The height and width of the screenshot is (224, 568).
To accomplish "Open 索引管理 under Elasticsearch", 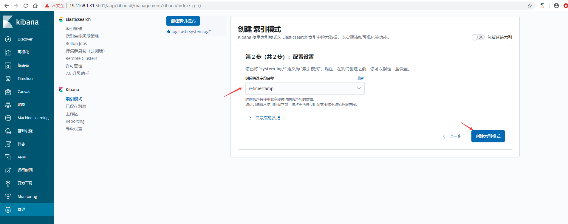I will coord(74,29).
